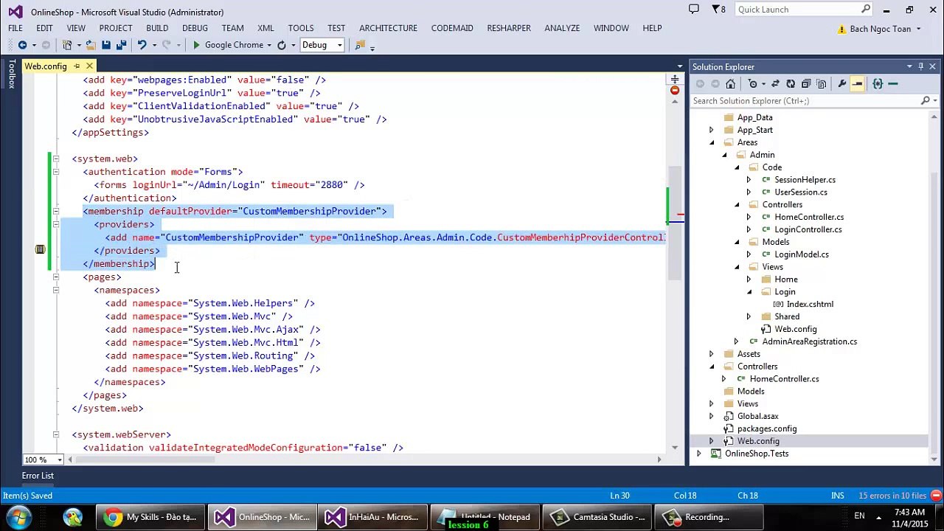Click the Show All Files icon
The image size is (944, 531).
(x=822, y=84)
